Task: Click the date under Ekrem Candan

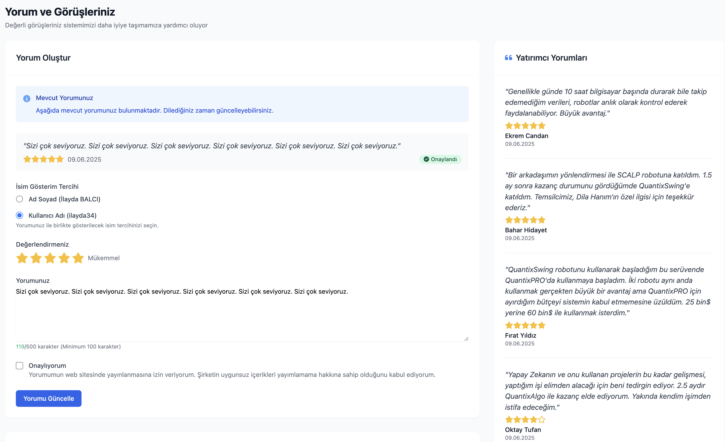Action: click(x=520, y=144)
